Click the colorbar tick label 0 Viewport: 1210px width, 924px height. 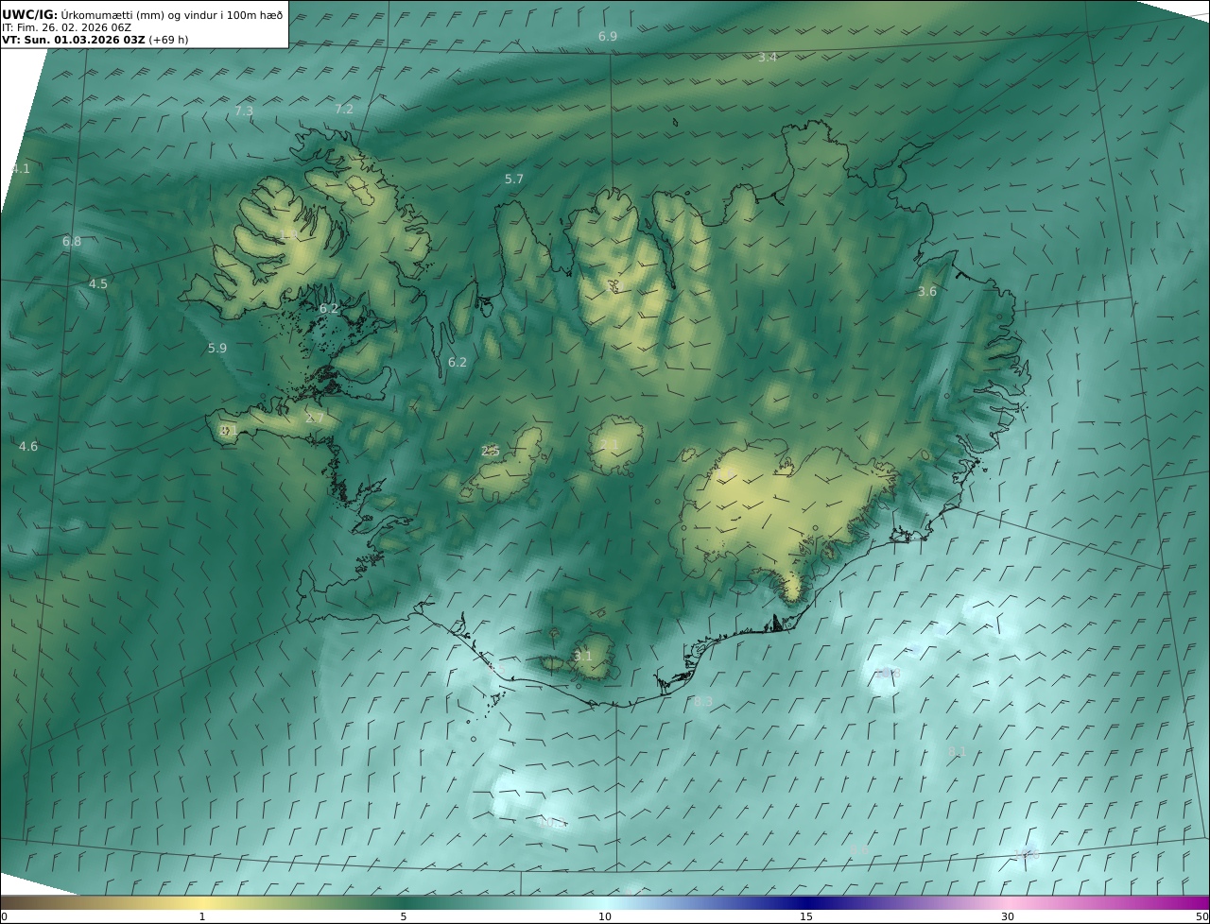click(4, 916)
